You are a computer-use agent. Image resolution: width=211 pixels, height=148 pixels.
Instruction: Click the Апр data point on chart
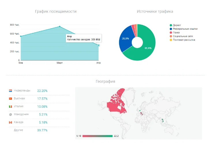[x=99, y=45]
